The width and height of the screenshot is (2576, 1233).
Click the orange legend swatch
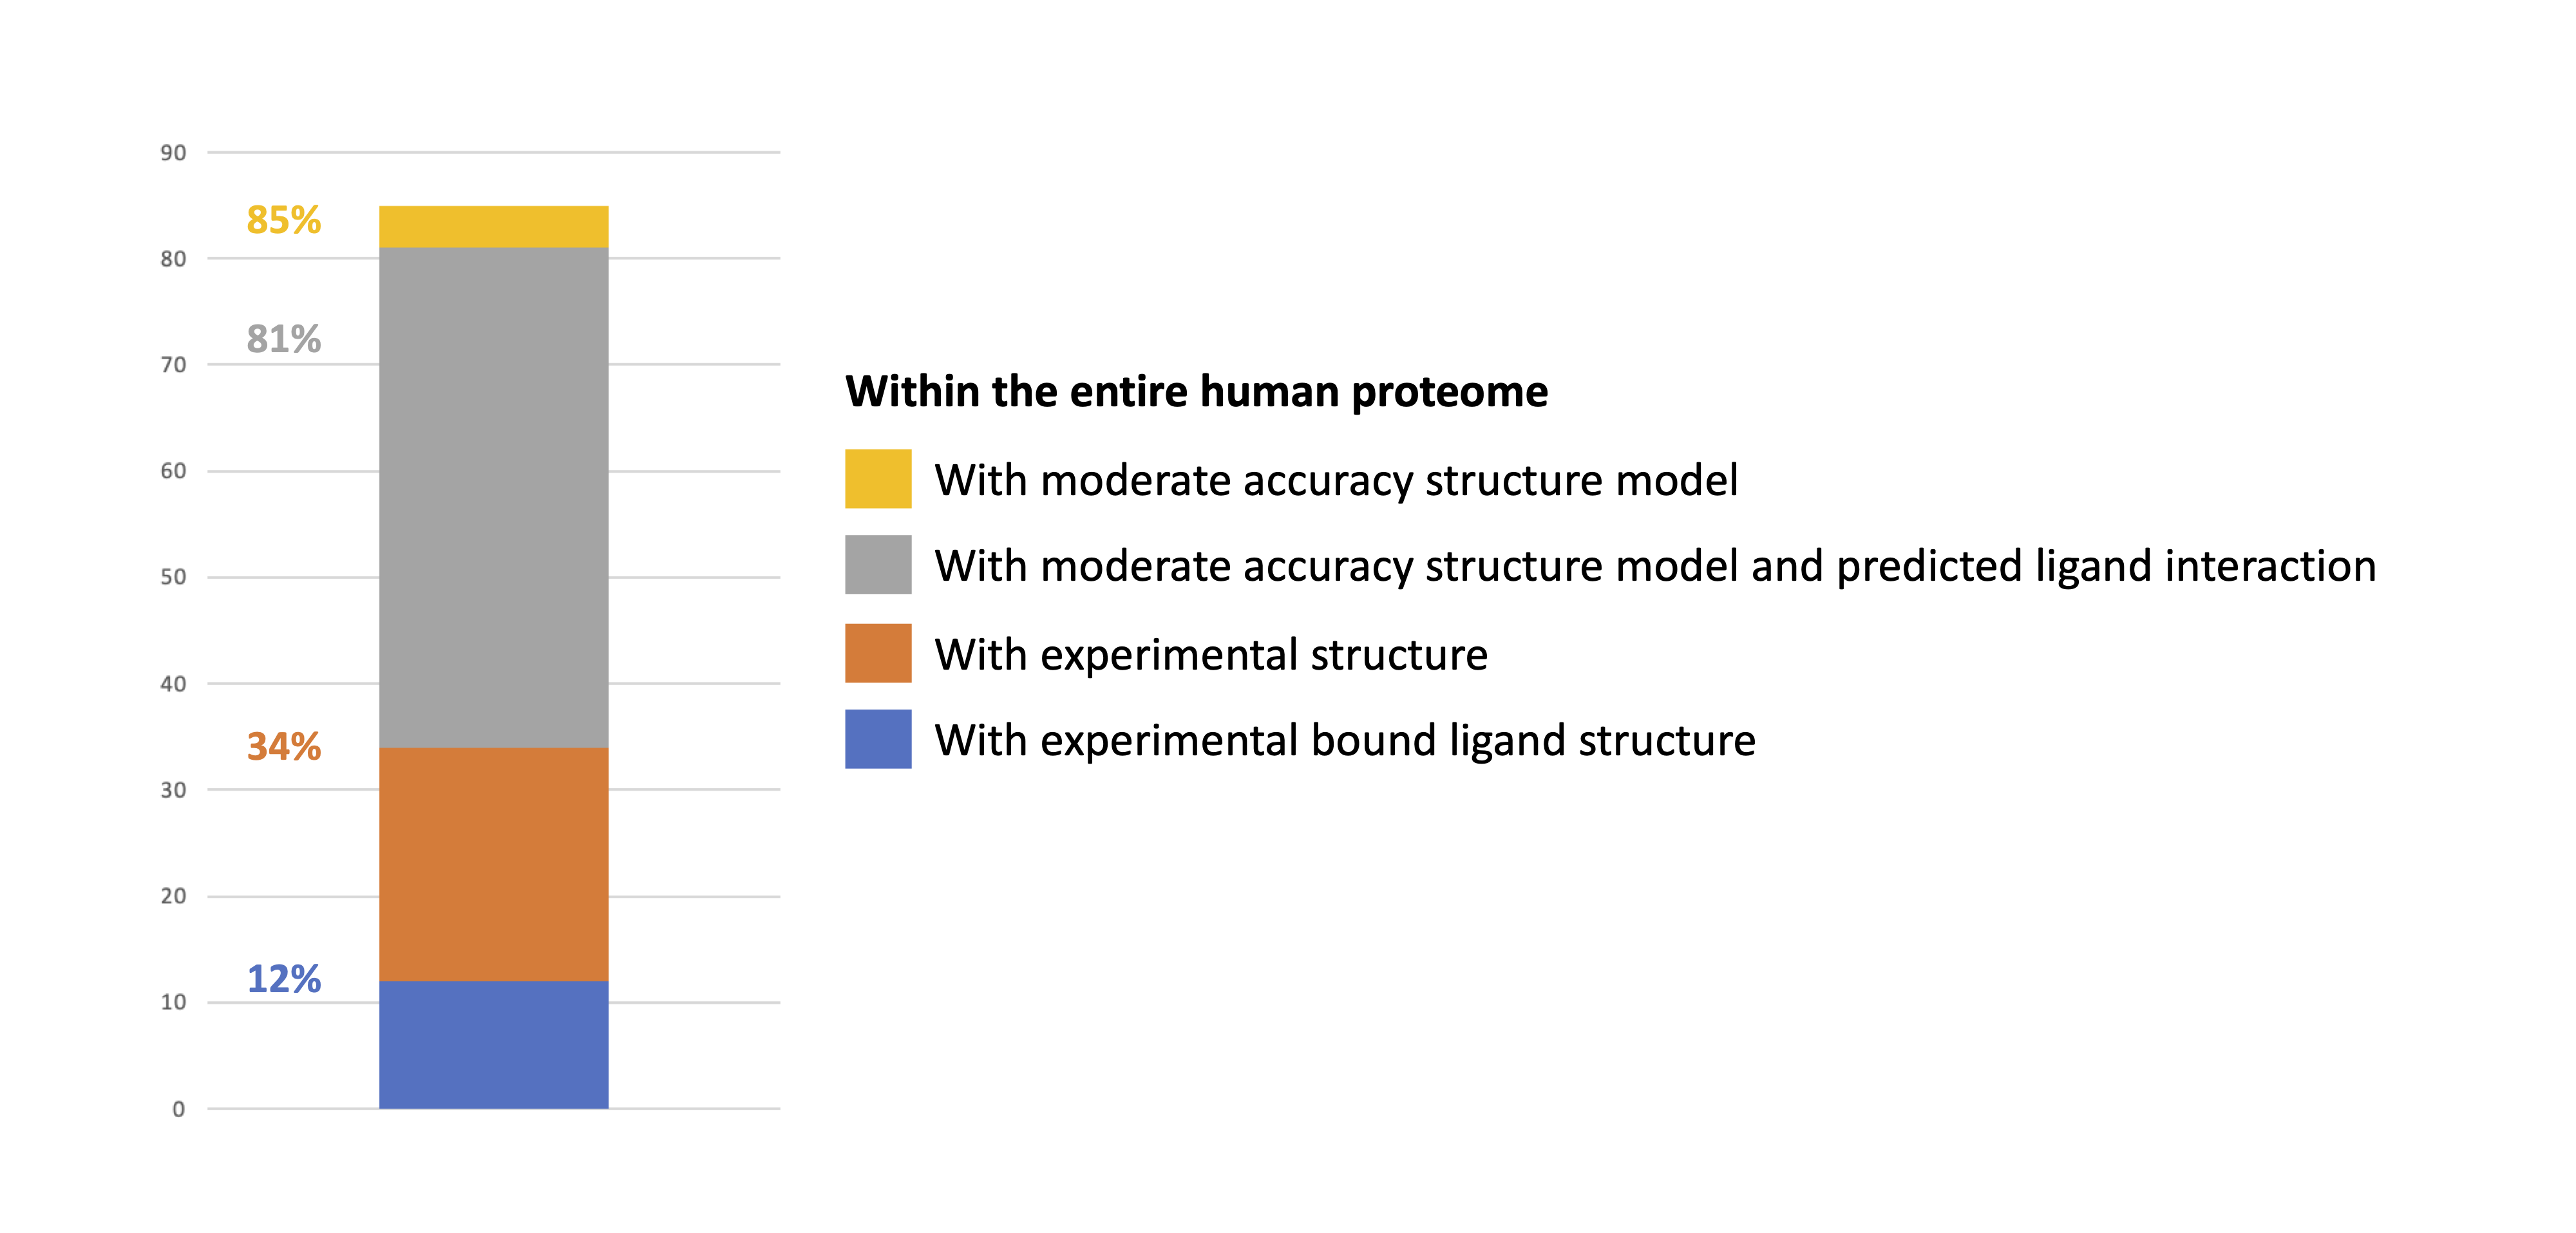tap(878, 653)
